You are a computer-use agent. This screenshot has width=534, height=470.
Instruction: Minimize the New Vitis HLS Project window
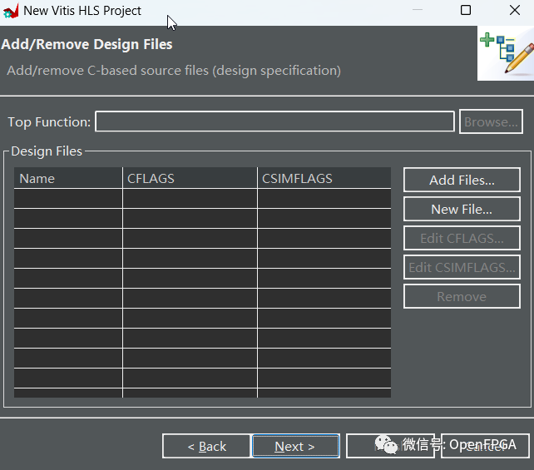(x=418, y=10)
